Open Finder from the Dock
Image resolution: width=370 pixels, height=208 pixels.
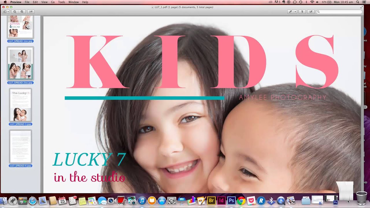pos(3,200)
